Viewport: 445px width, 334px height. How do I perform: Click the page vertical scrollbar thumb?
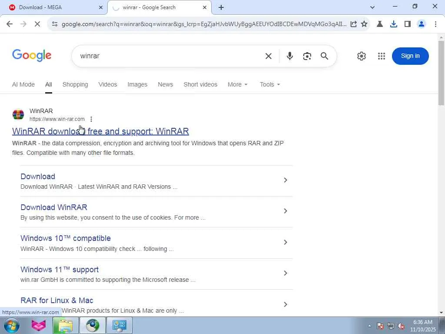[441, 73]
